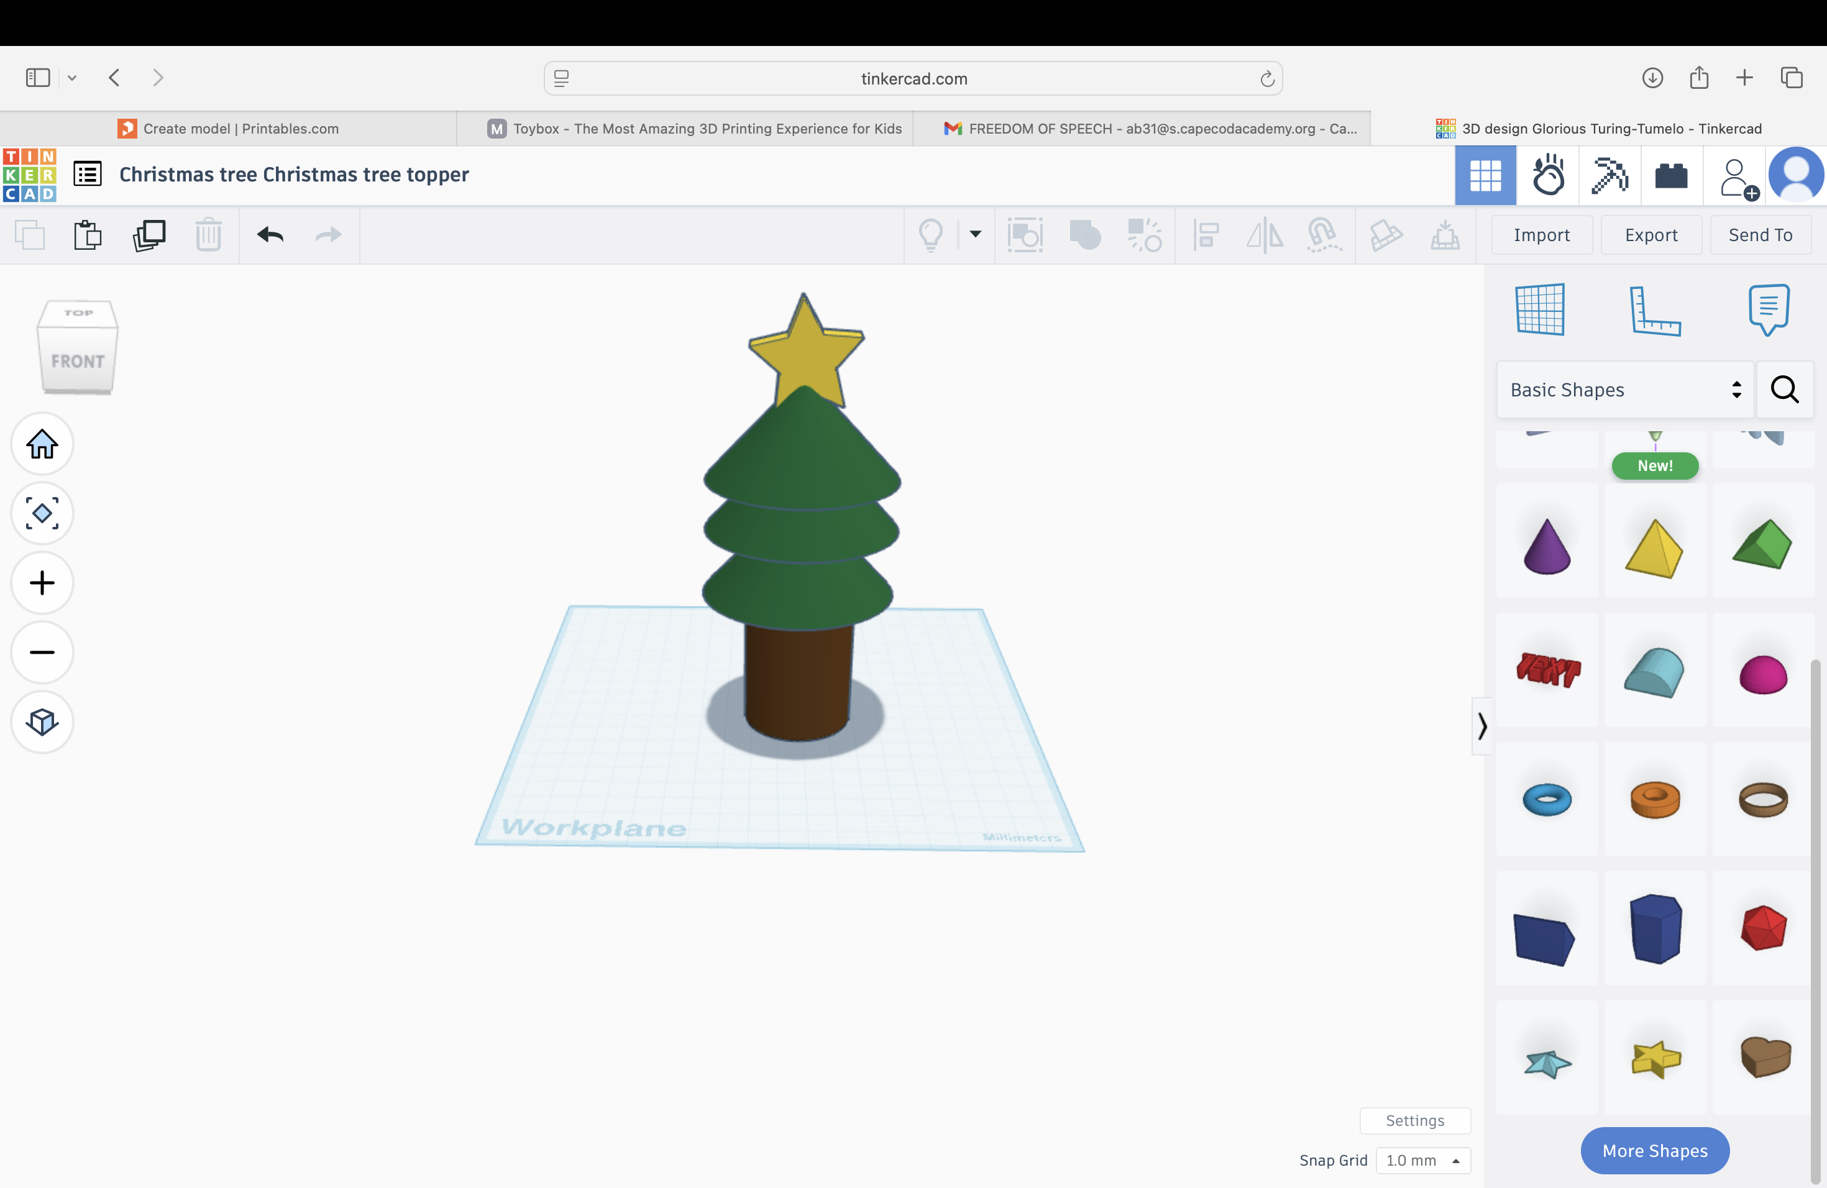Select the brown Heart shape
Screen dimensions: 1827x1188
[1765, 1057]
